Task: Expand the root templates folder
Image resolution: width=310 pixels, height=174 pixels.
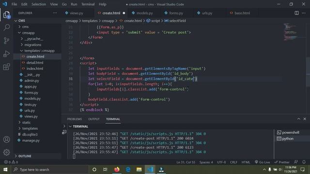Action: pos(19,129)
